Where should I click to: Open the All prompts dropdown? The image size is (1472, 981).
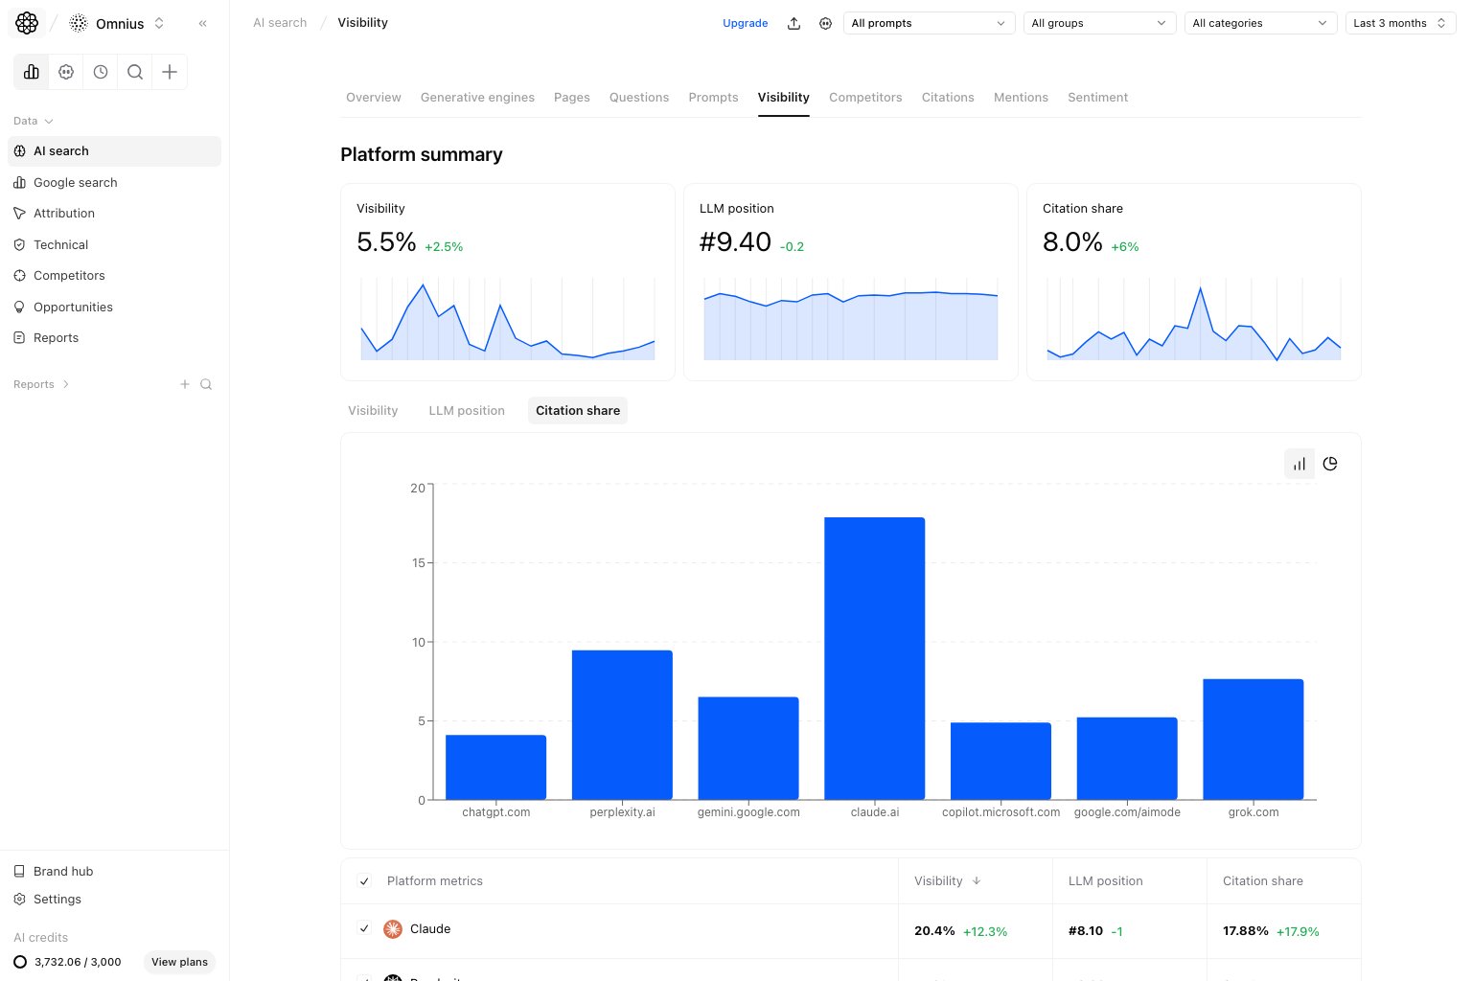(929, 23)
